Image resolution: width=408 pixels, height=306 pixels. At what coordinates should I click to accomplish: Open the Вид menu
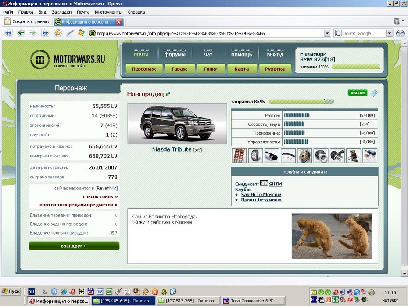[43, 12]
